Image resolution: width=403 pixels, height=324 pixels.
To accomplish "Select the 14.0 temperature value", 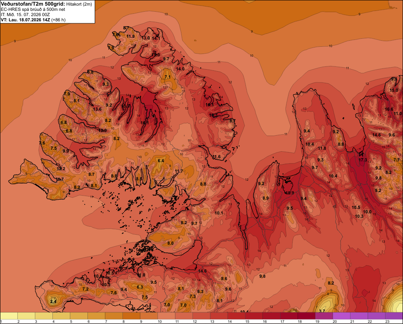I will coord(180,69).
